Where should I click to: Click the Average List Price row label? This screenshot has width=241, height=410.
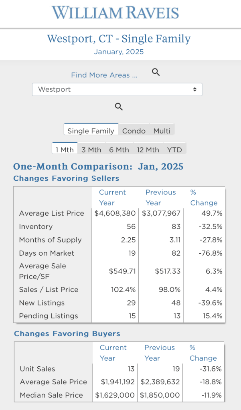pyautogui.click(x=52, y=213)
